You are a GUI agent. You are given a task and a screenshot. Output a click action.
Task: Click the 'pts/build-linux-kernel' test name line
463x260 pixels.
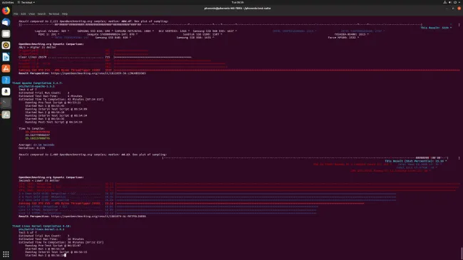(x=41, y=229)
